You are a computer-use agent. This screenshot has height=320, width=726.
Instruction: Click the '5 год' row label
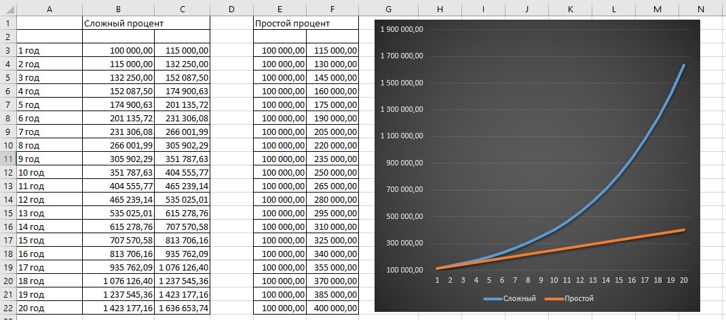(50, 105)
